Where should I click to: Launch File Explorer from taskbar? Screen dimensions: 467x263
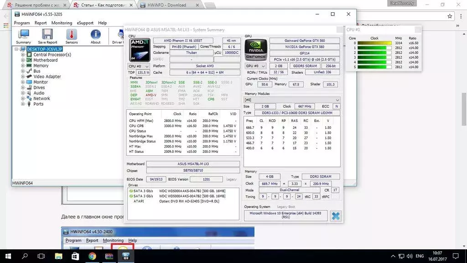tap(59, 256)
